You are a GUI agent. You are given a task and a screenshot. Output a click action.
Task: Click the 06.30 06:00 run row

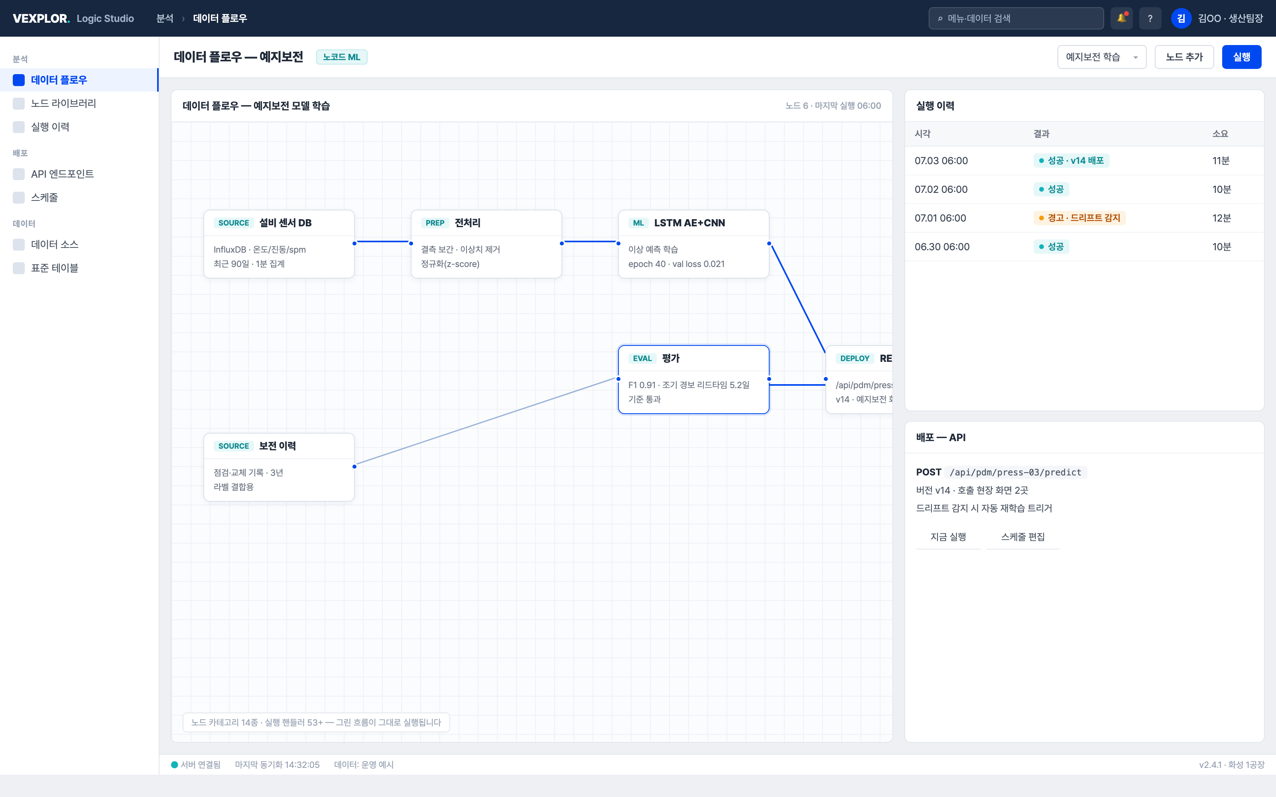[x=1085, y=247]
